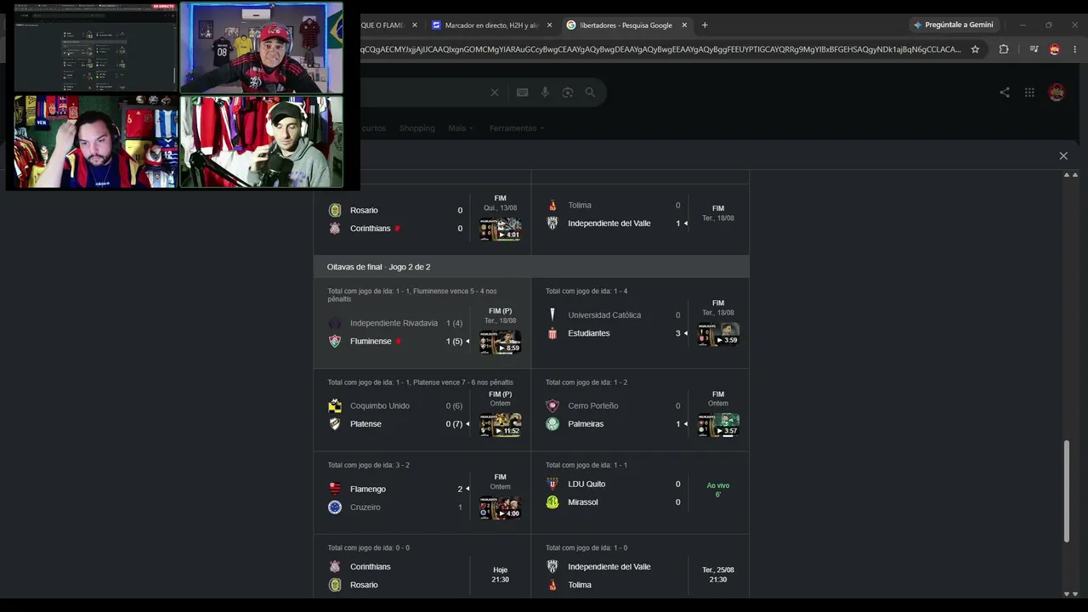
Task: Submit search with the magnifier icon
Action: (x=590, y=93)
